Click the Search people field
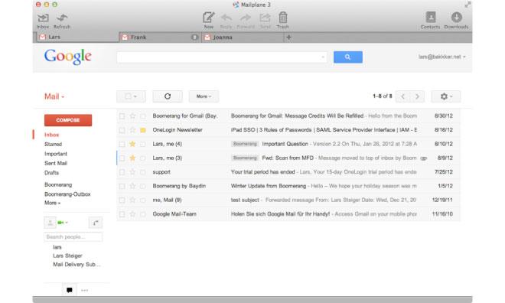 click(x=73, y=237)
